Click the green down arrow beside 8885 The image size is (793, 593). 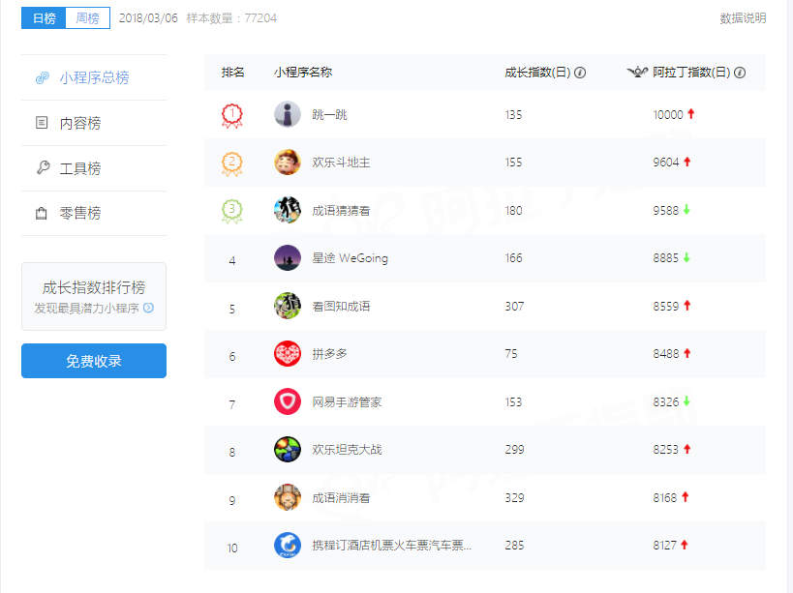click(686, 257)
